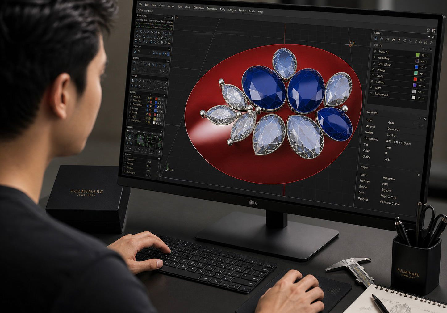This screenshot has width=447, height=313.
Task: Toggle the lock icon for Metal 01
Action: [427, 56]
